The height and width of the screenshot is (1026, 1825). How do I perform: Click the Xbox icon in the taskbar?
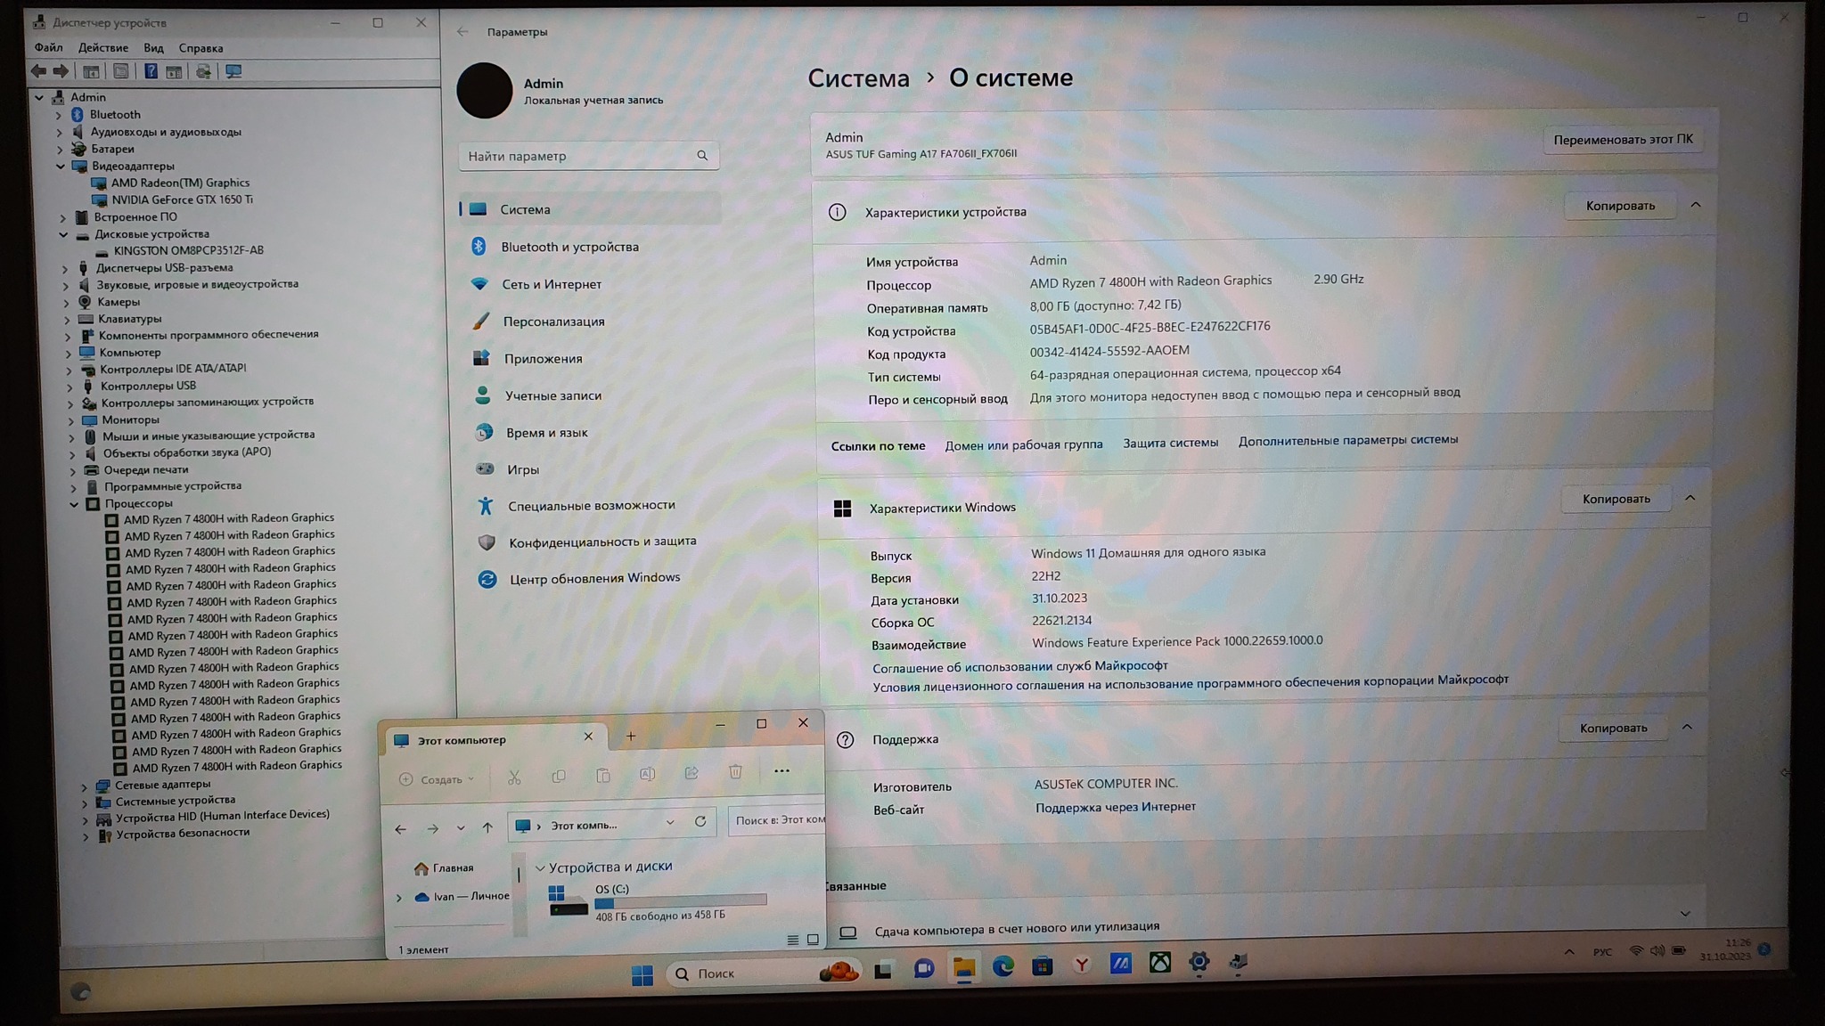[1159, 963]
